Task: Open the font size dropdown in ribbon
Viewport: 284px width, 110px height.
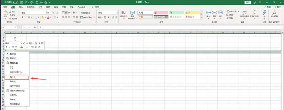Action: (x=51, y=13)
